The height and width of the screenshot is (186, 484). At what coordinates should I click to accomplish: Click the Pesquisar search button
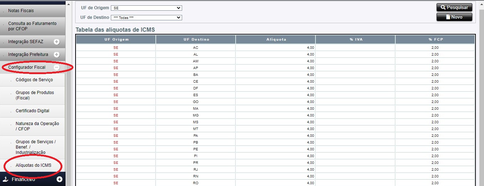(x=454, y=7)
